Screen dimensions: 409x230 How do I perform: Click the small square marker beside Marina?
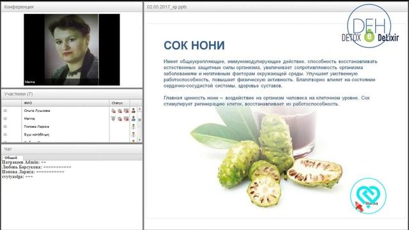click(5, 119)
